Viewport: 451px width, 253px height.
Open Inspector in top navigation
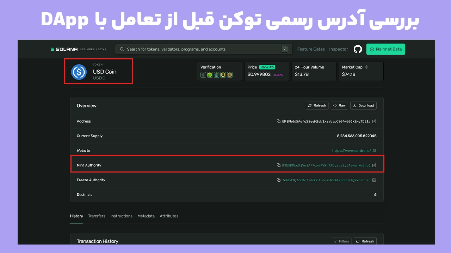pyautogui.click(x=339, y=49)
